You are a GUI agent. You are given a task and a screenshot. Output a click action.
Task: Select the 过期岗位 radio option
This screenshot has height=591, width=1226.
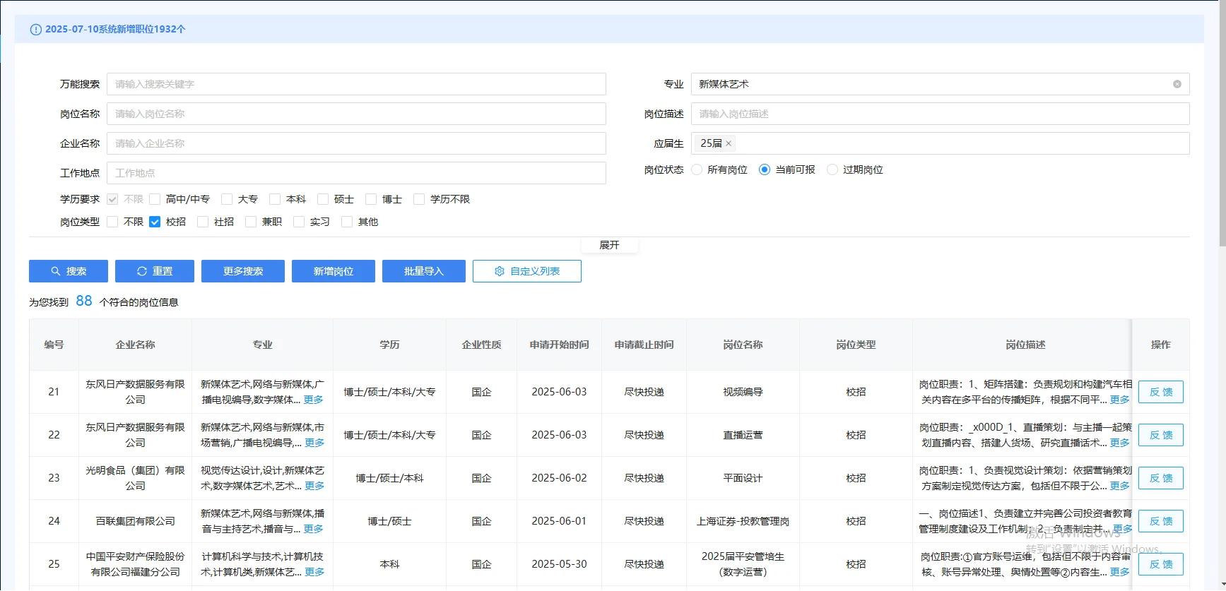point(832,169)
